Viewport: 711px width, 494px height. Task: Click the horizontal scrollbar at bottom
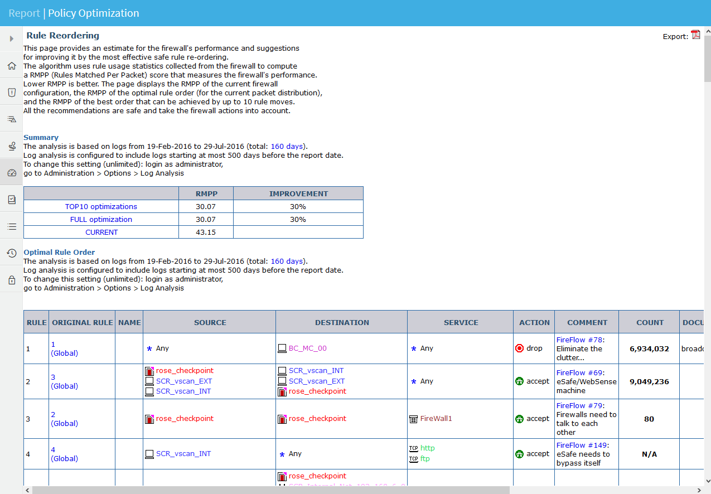tap(271, 490)
